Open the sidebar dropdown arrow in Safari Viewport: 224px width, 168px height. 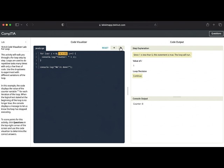21,25
